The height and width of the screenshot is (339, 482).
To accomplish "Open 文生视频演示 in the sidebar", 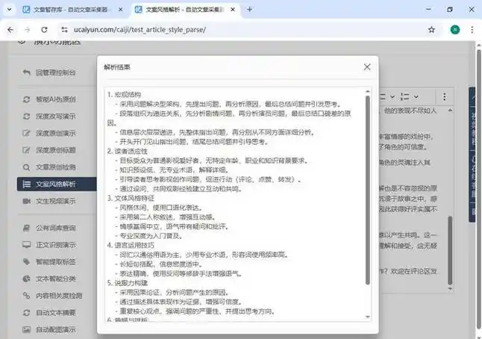I will pos(49,201).
